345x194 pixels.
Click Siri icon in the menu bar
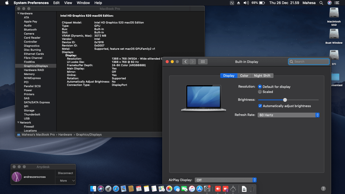(x=329, y=3)
